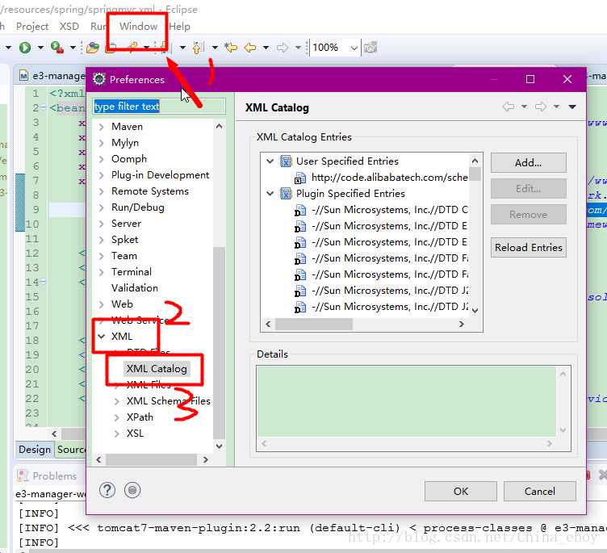
Task: Collapse the Plugin Specified Entries group
Action: [x=270, y=193]
